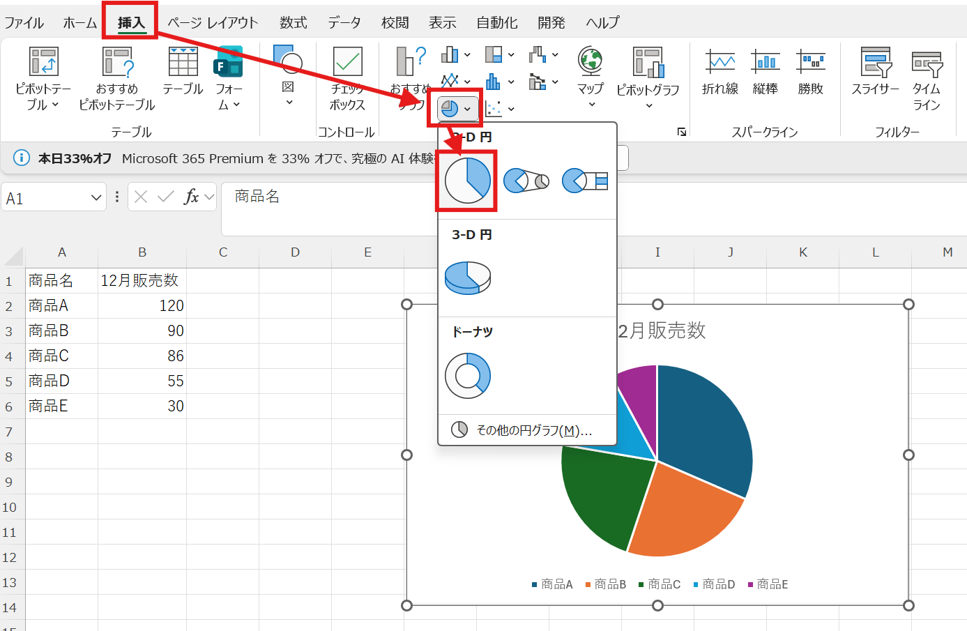Switch to the Insert tab
Image resolution: width=967 pixels, height=631 pixels.
point(131,22)
